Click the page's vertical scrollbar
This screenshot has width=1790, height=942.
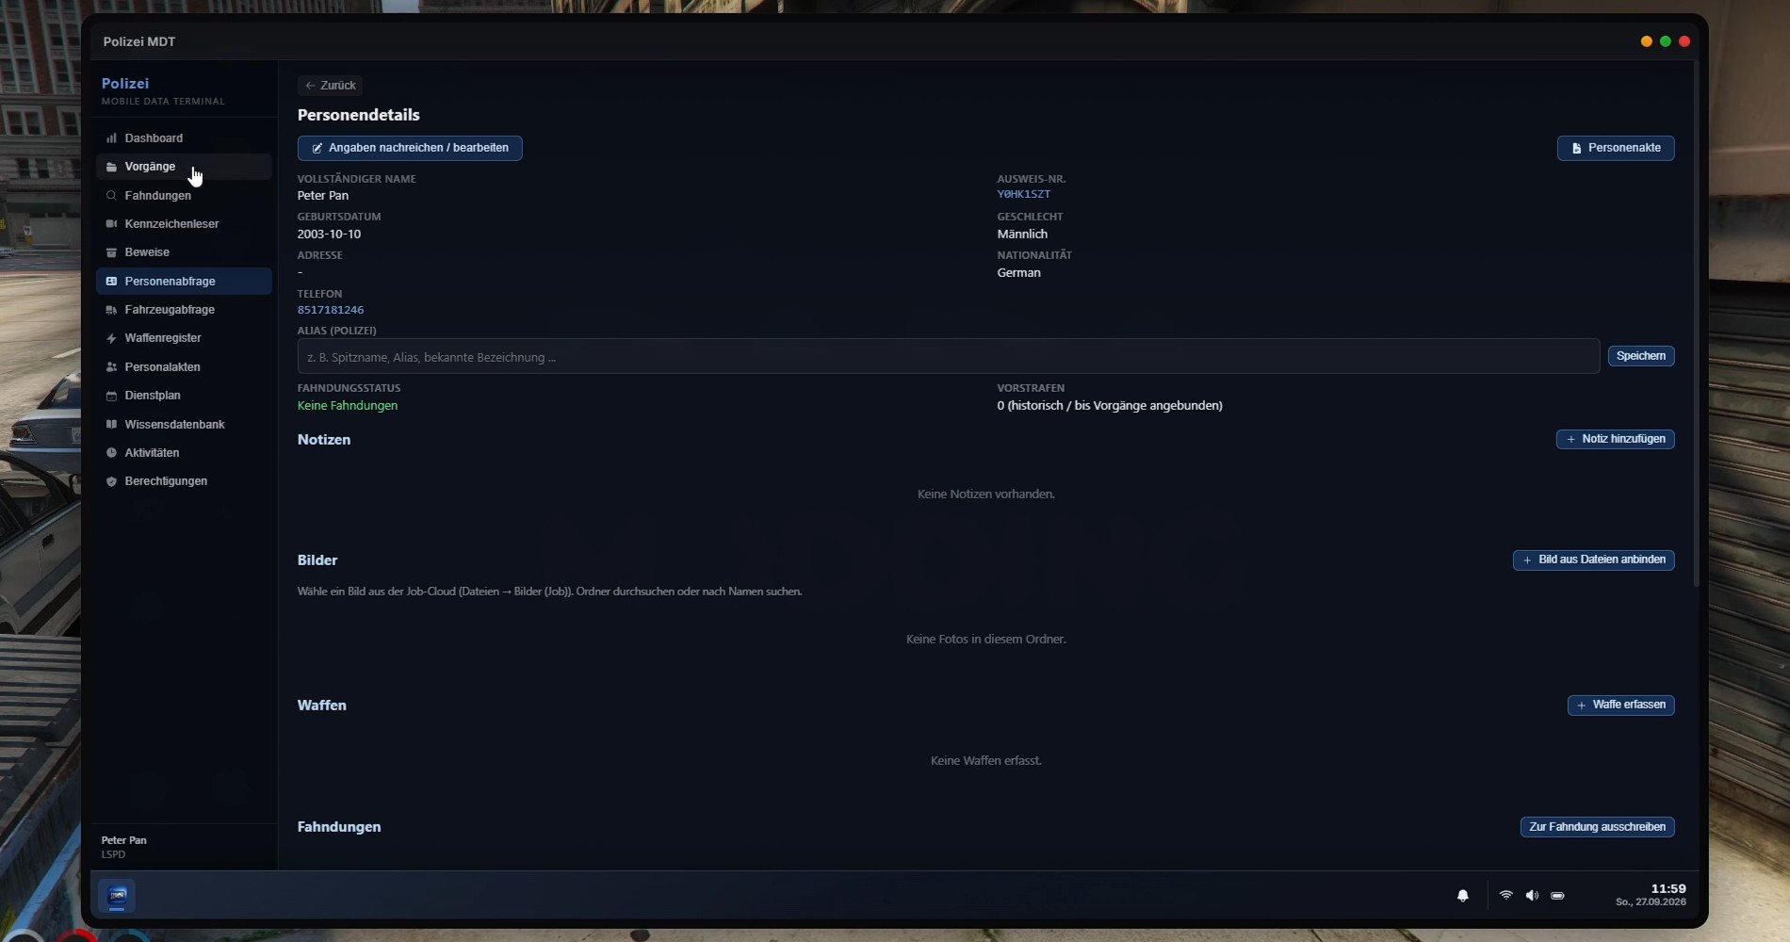tap(1696, 325)
